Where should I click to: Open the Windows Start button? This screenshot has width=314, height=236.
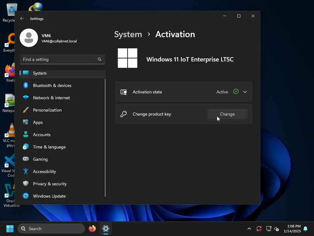coord(10,229)
